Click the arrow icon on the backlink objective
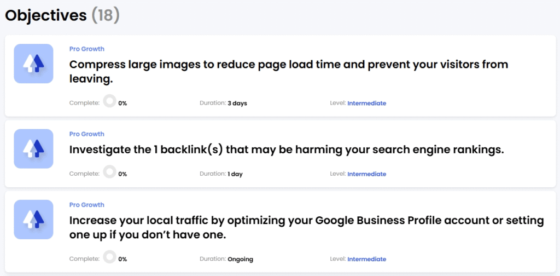The height and width of the screenshot is (276, 560). (33, 148)
